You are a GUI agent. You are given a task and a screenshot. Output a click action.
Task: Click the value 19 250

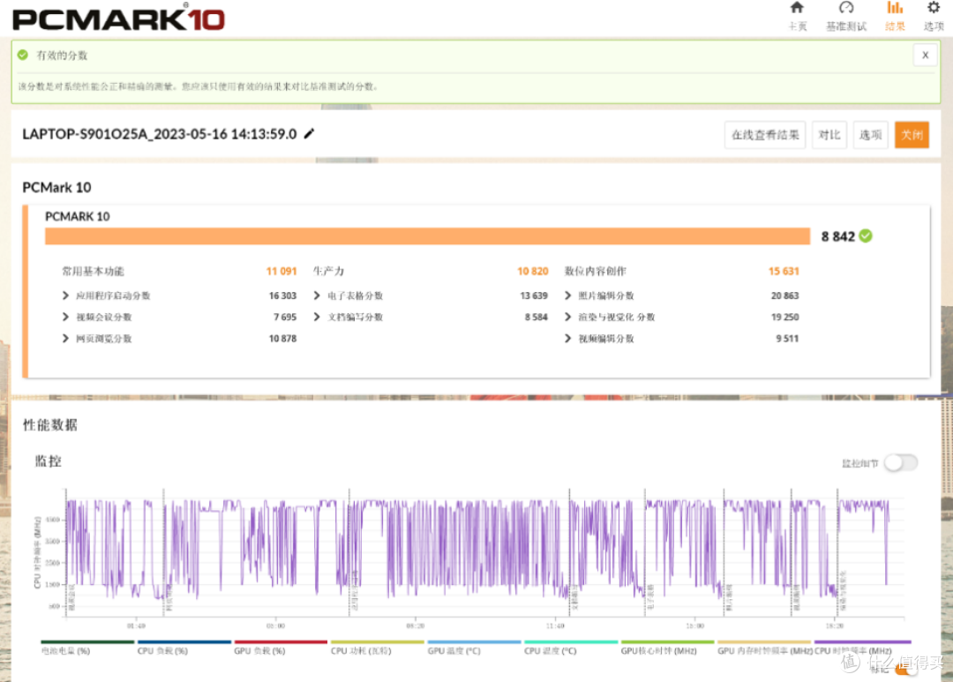pos(784,318)
